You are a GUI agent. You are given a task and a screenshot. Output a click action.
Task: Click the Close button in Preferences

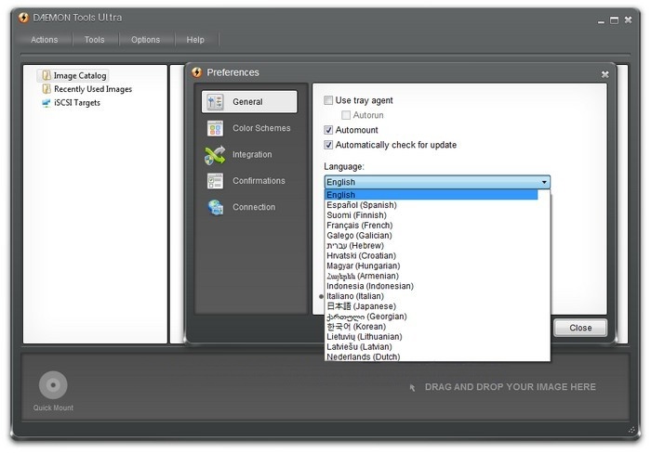click(x=580, y=328)
